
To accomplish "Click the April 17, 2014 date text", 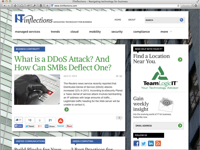I will (x=70, y=76).
